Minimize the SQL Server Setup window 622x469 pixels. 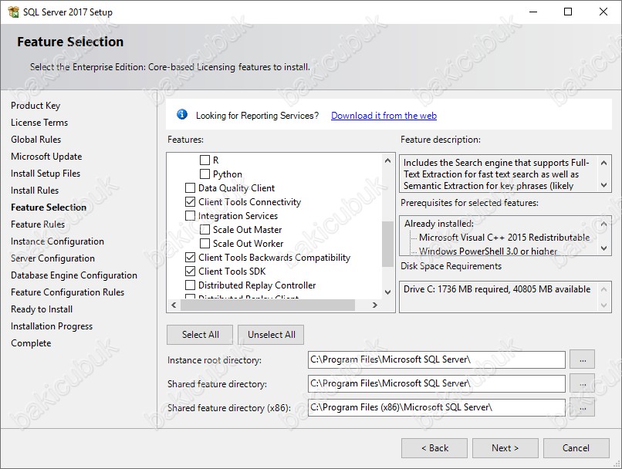click(x=533, y=12)
